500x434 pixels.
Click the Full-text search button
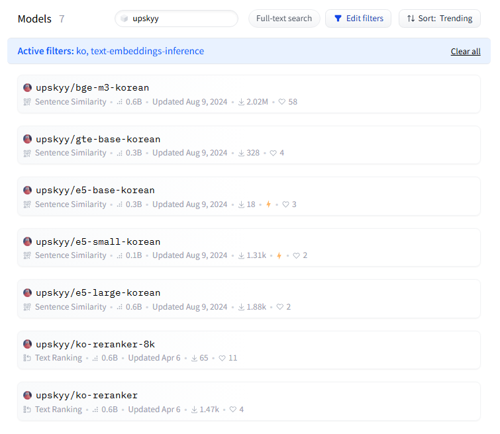coord(284,19)
